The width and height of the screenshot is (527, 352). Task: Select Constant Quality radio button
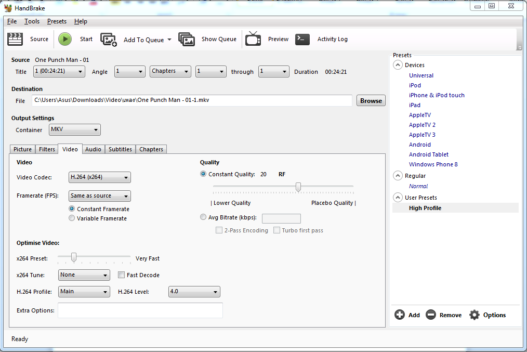203,174
